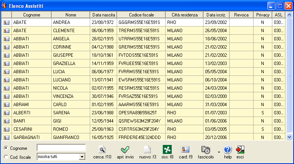Click the vertical scrollbar down arrow

[x=289, y=137]
